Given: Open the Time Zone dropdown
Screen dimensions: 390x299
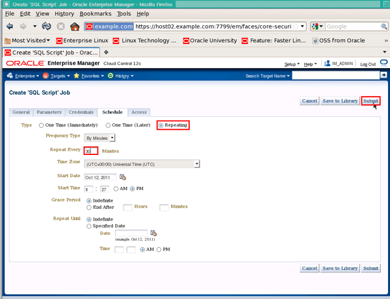Looking at the screenshot, I should 142,164.
